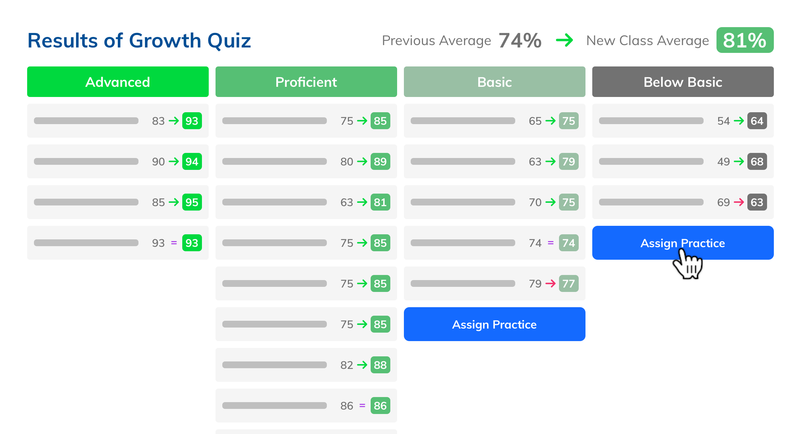The height and width of the screenshot is (434, 801).
Task: Click the progress bar on the 75 to 85 top row
Action: click(x=274, y=121)
